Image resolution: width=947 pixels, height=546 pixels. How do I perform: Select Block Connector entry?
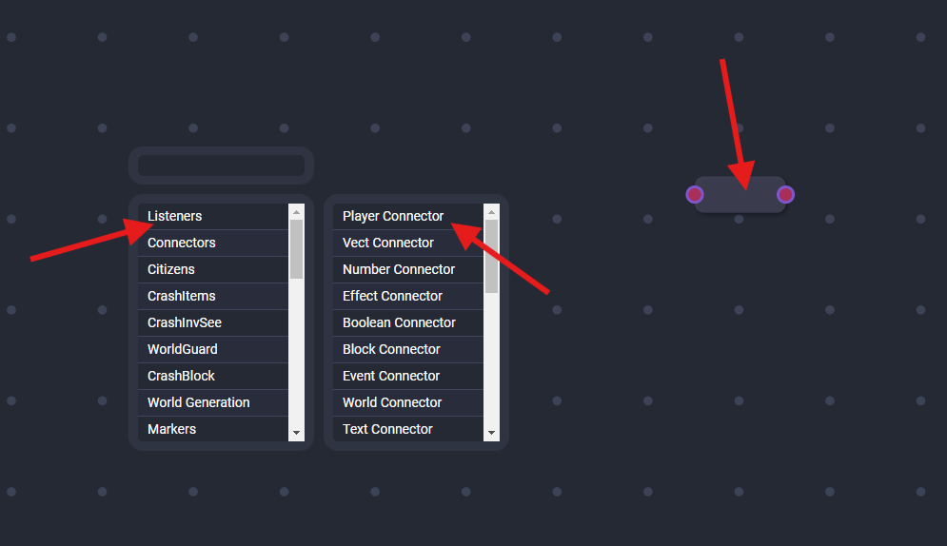click(x=407, y=349)
